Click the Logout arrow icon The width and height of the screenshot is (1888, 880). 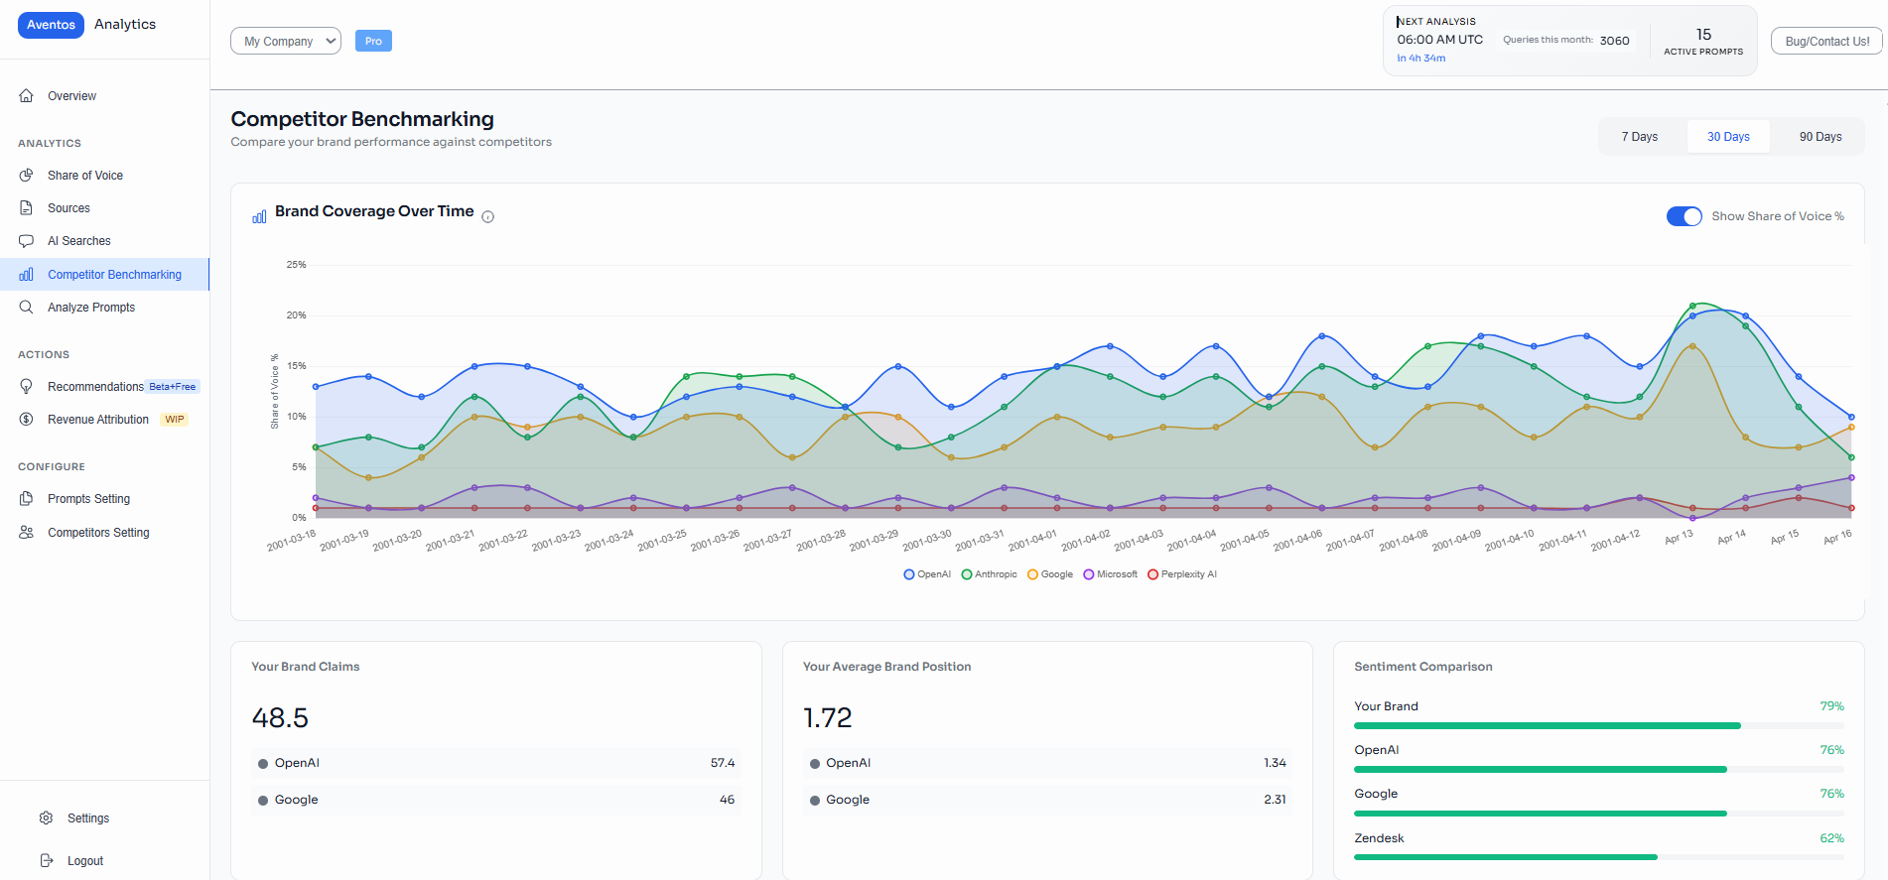(x=46, y=861)
